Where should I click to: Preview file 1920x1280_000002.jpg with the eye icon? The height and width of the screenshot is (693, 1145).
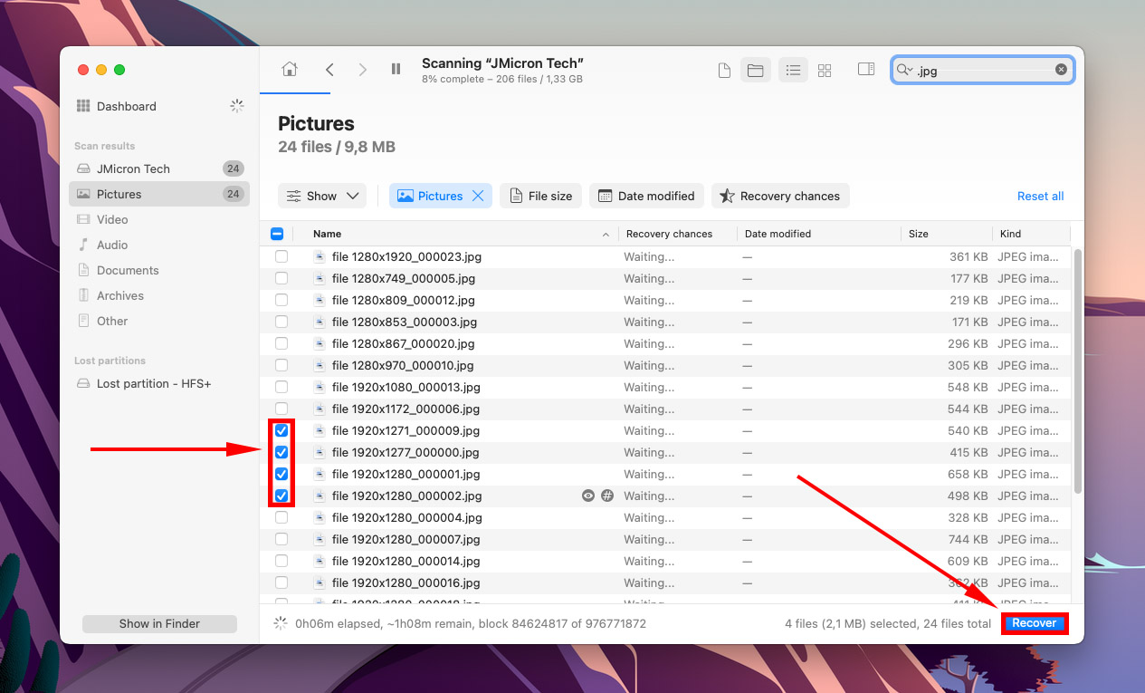[x=587, y=496]
